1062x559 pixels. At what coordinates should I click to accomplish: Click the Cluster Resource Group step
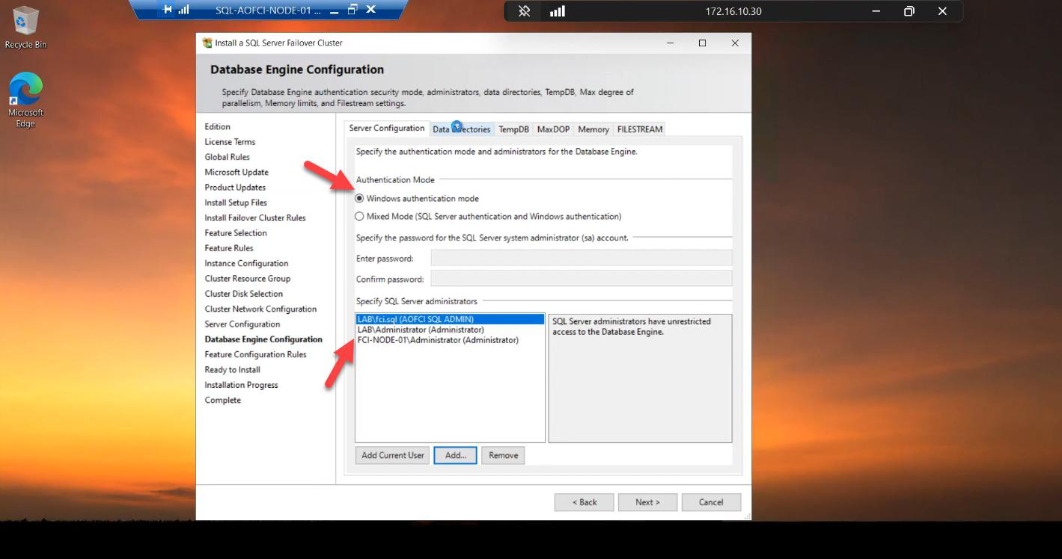pos(248,279)
